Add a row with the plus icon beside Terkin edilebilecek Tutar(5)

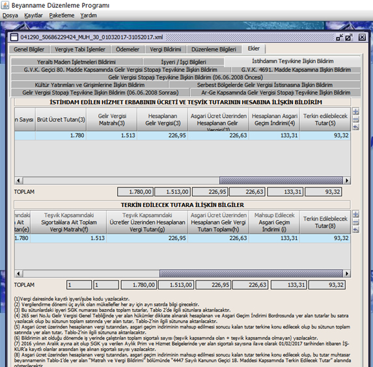pos(355,111)
